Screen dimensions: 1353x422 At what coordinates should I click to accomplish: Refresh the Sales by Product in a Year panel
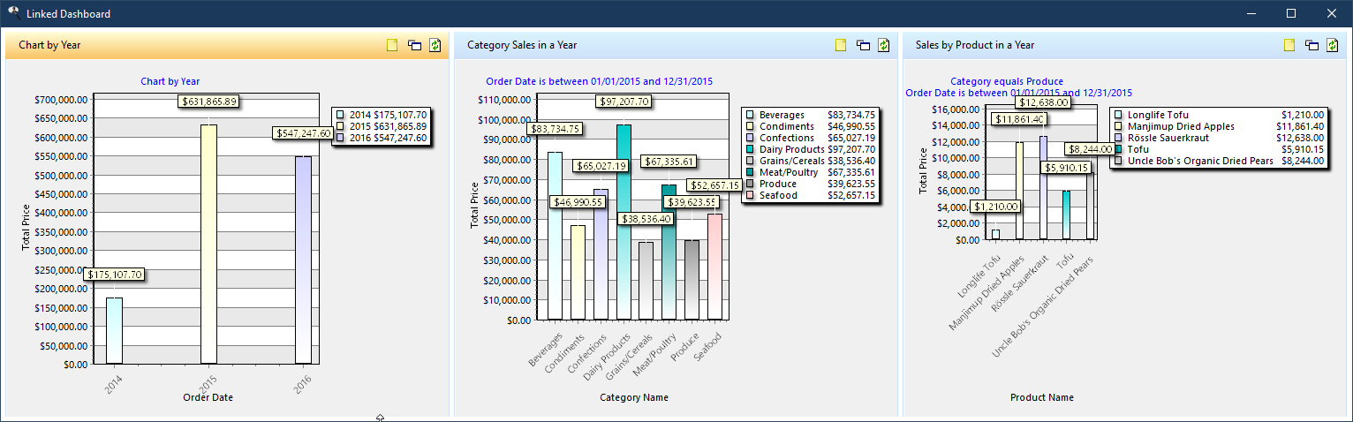1332,45
